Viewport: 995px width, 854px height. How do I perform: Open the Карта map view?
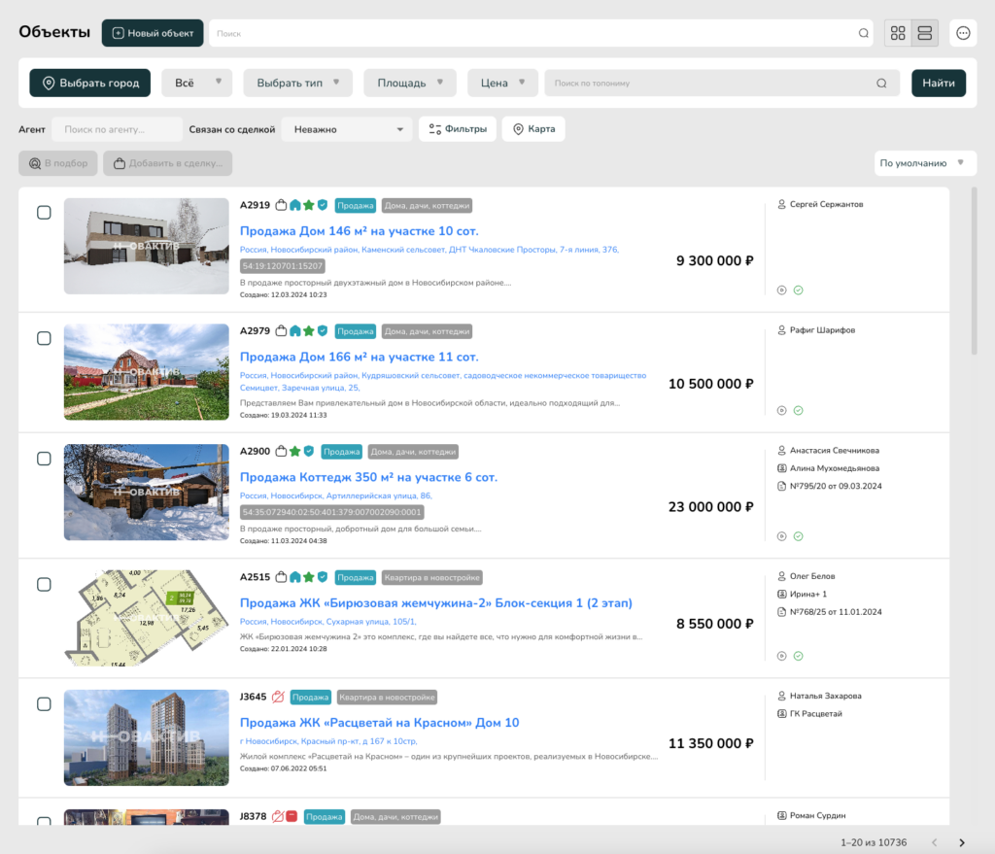coord(533,129)
